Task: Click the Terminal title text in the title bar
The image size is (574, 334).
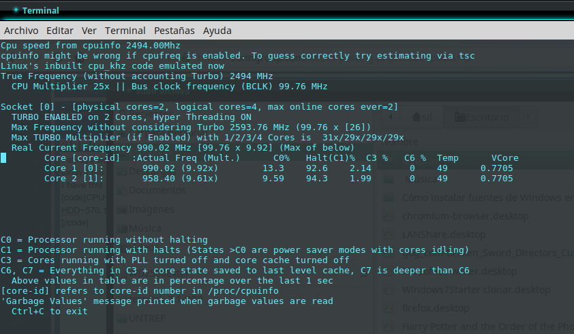Action: 40,11
